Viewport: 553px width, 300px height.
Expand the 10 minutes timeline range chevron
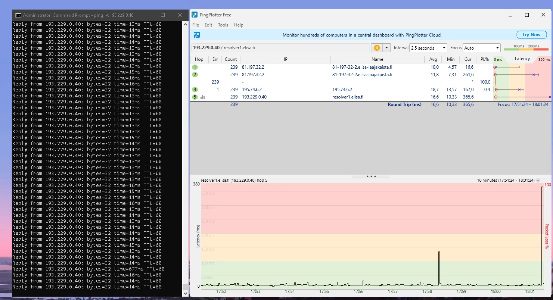pyautogui.click(x=538, y=181)
